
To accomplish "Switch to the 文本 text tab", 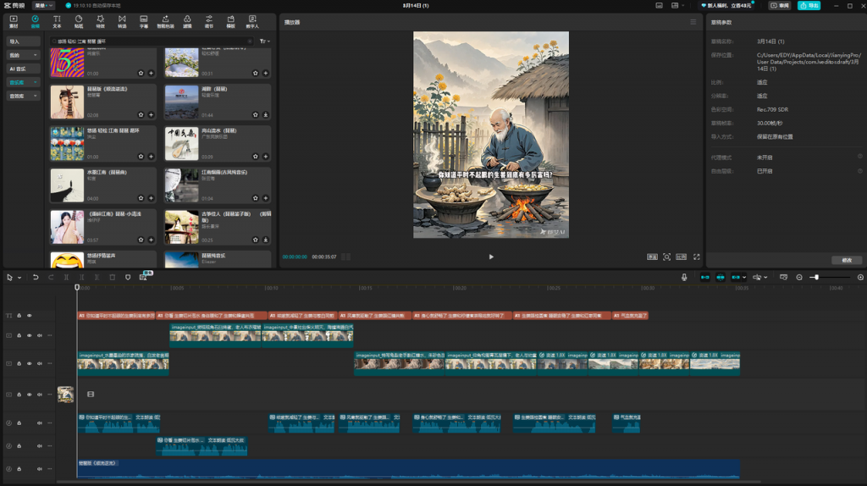I will tap(57, 21).
